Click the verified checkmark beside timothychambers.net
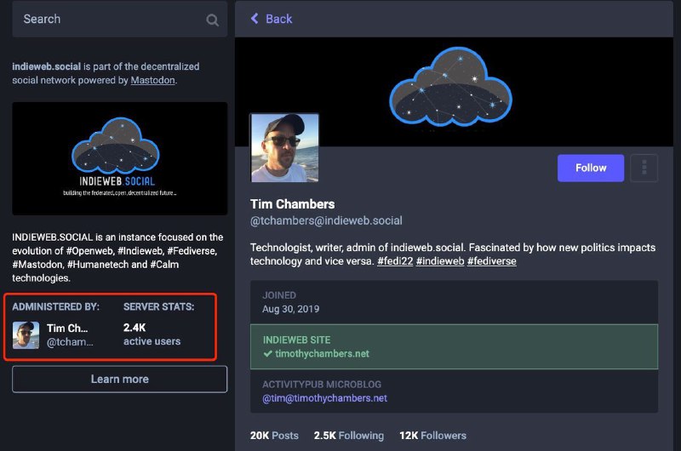Image resolution: width=681 pixels, height=451 pixels. click(x=267, y=353)
